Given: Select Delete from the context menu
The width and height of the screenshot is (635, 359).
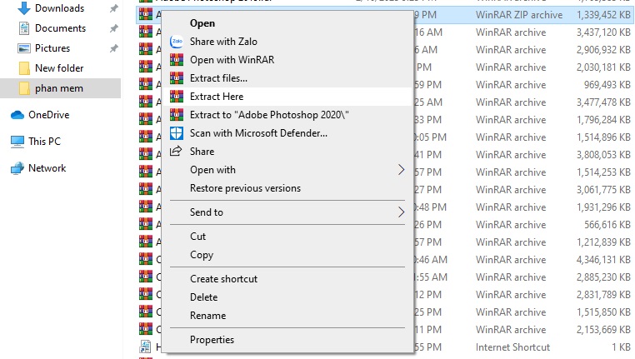Looking at the screenshot, I should (x=203, y=297).
